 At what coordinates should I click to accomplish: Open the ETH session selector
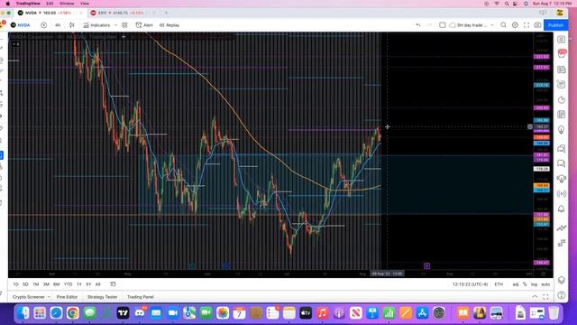click(x=499, y=284)
